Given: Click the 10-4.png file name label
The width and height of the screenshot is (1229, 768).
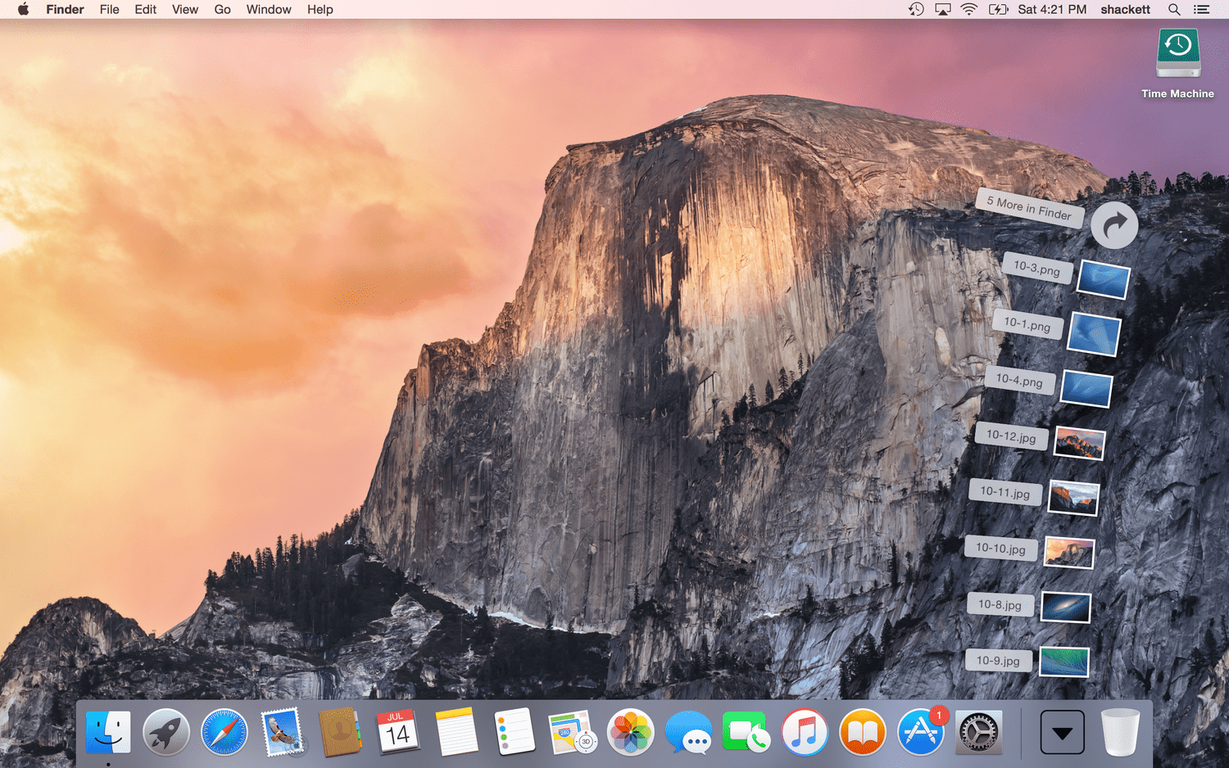Looking at the screenshot, I should [x=1019, y=380].
